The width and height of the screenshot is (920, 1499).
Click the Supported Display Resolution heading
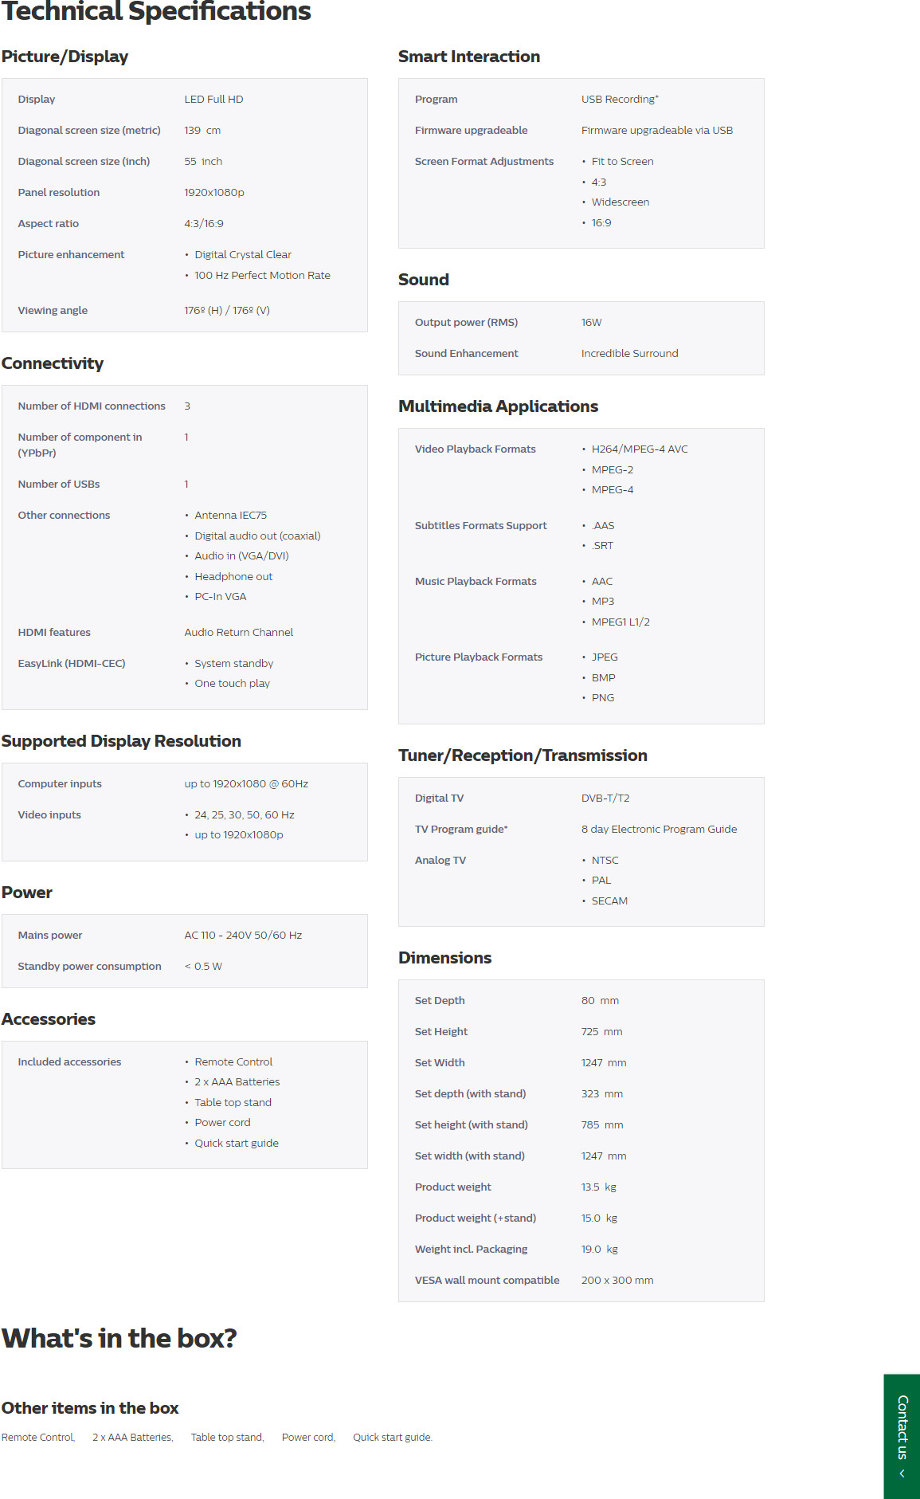click(121, 741)
